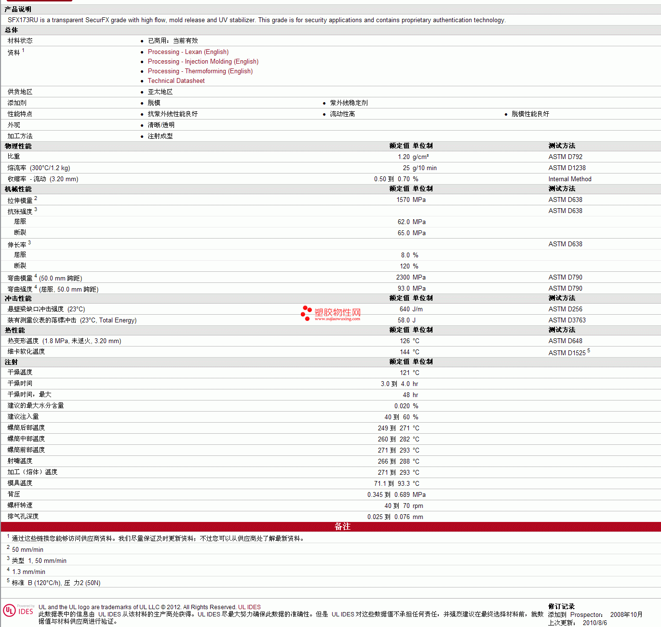Click the 注射 section header
The width and height of the screenshot is (661, 627).
pos(11,362)
